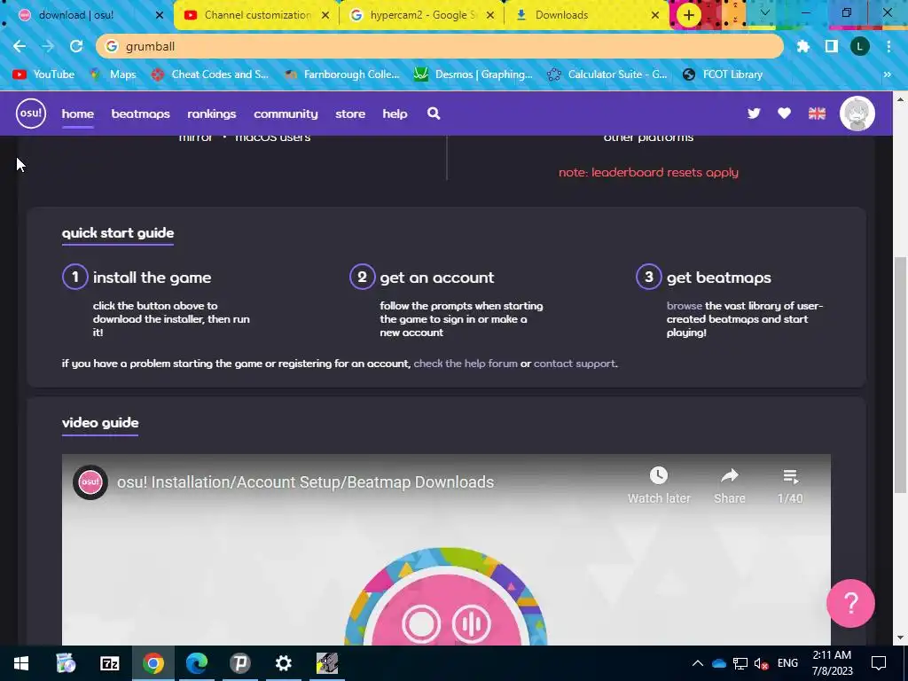Viewport: 908px width, 681px height.
Task: Open a new tab with plus button
Action: 688,15
